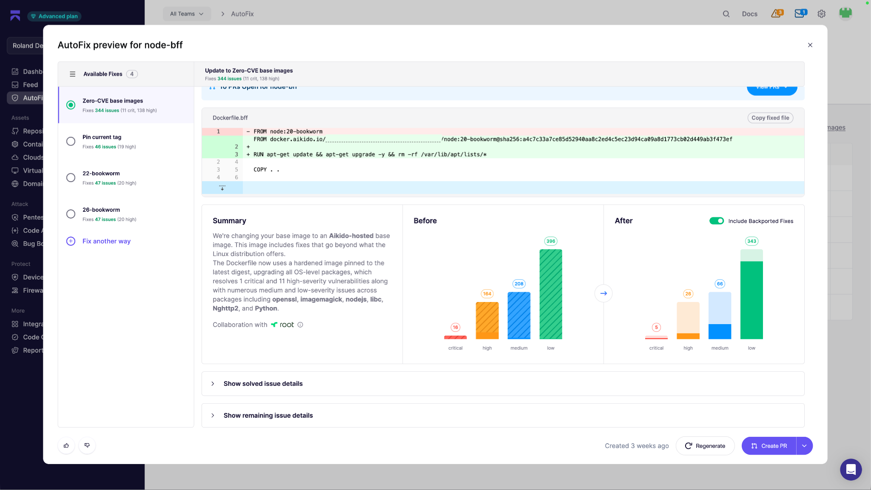The height and width of the screenshot is (490, 871).
Task: Click the Containers sidebar icon
Action: click(x=15, y=144)
